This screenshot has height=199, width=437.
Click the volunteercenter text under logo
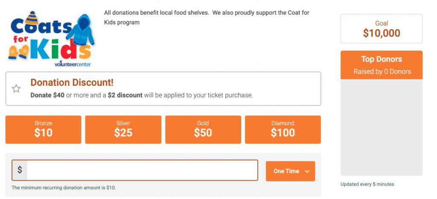[x=73, y=64]
